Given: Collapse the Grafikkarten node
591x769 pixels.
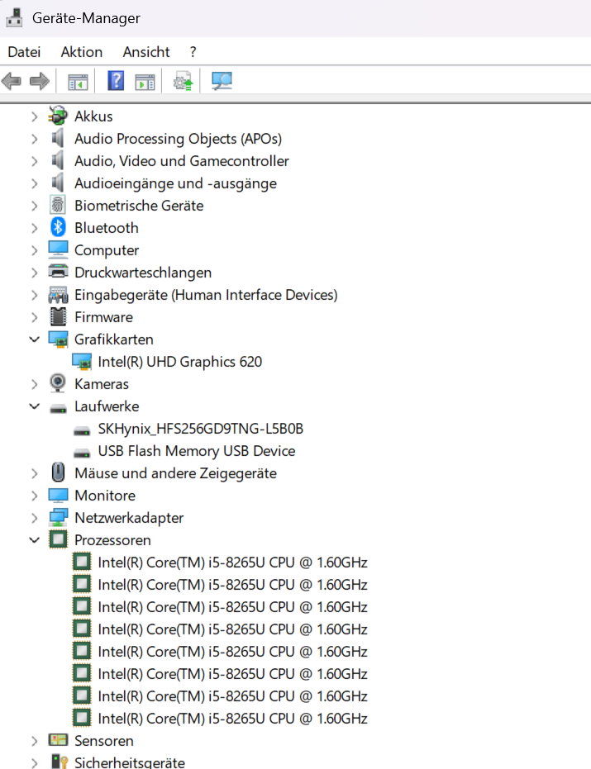Looking at the screenshot, I should 34,339.
